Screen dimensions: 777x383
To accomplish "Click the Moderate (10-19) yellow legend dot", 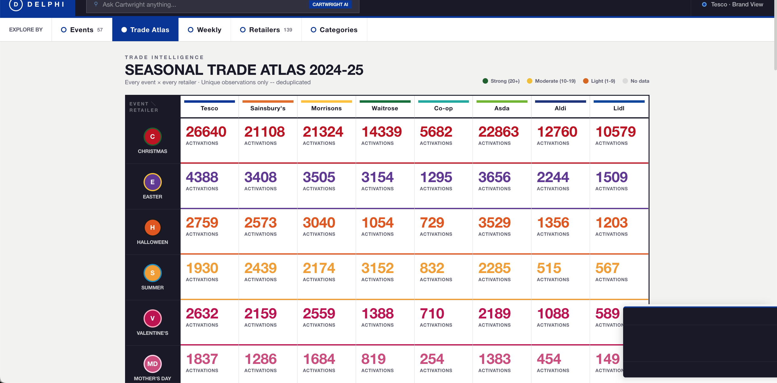I will click(530, 81).
